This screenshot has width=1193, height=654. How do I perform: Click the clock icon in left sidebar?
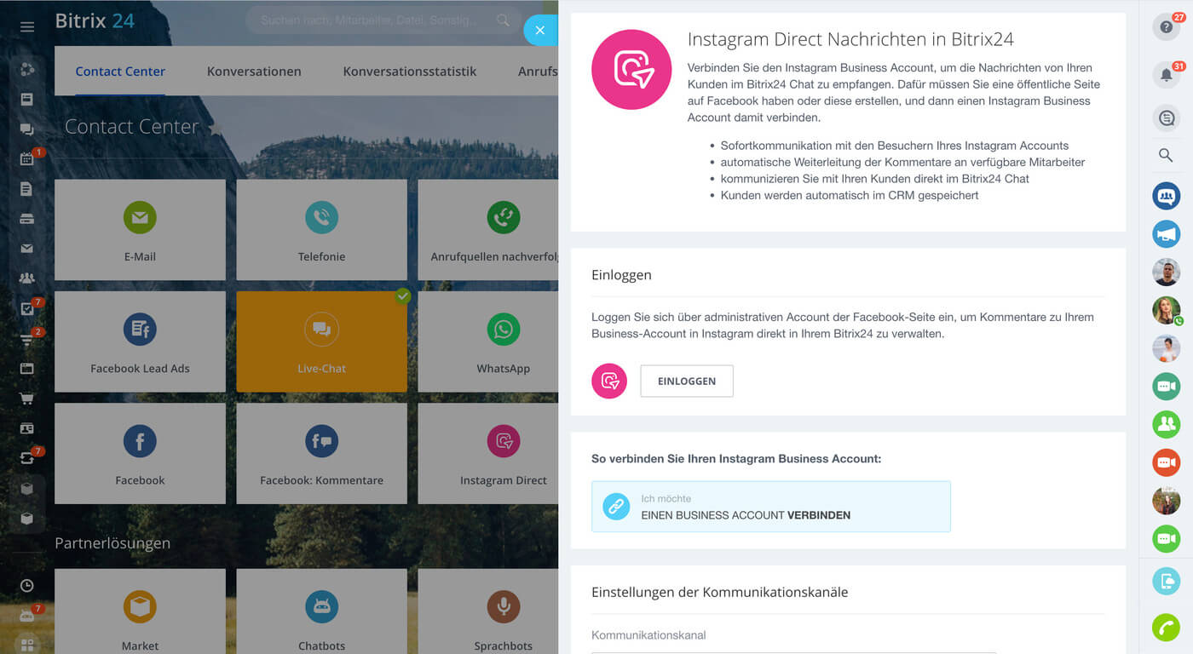[x=26, y=586]
